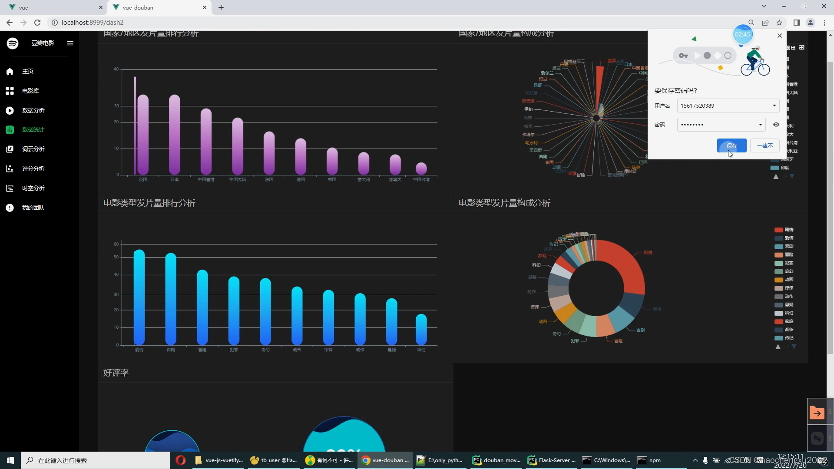
Task: Open the 时空分析 sidebar icon
Action: [x=10, y=188]
